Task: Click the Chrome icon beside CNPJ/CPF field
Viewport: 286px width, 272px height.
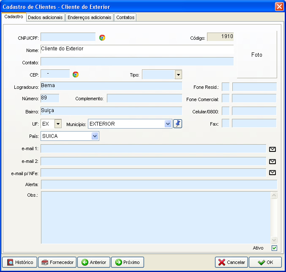Action: [102, 38]
